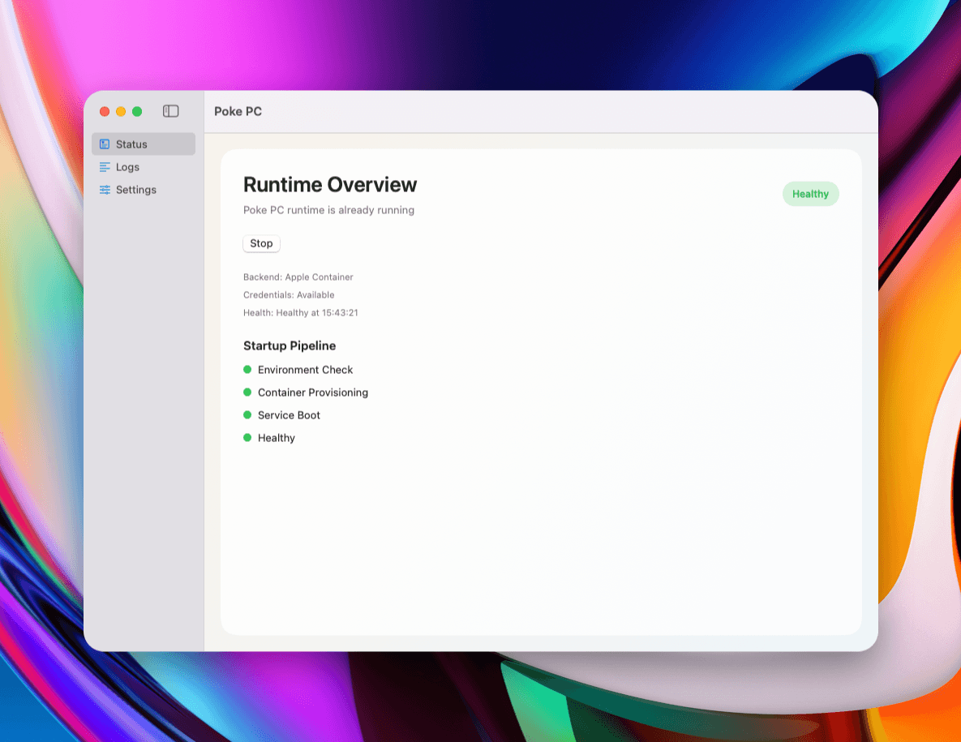This screenshot has height=742, width=961.
Task: Click the 'Backend: Apple Container' line
Action: click(x=298, y=277)
